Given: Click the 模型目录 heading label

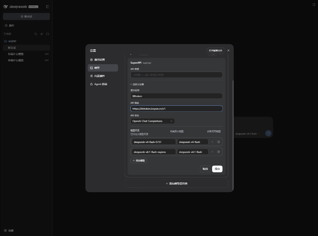Looking at the screenshot, I should point(135,131).
